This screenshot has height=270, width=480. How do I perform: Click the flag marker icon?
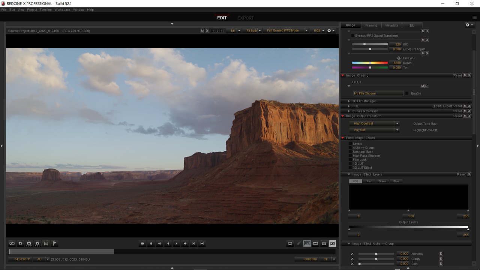pos(55,243)
